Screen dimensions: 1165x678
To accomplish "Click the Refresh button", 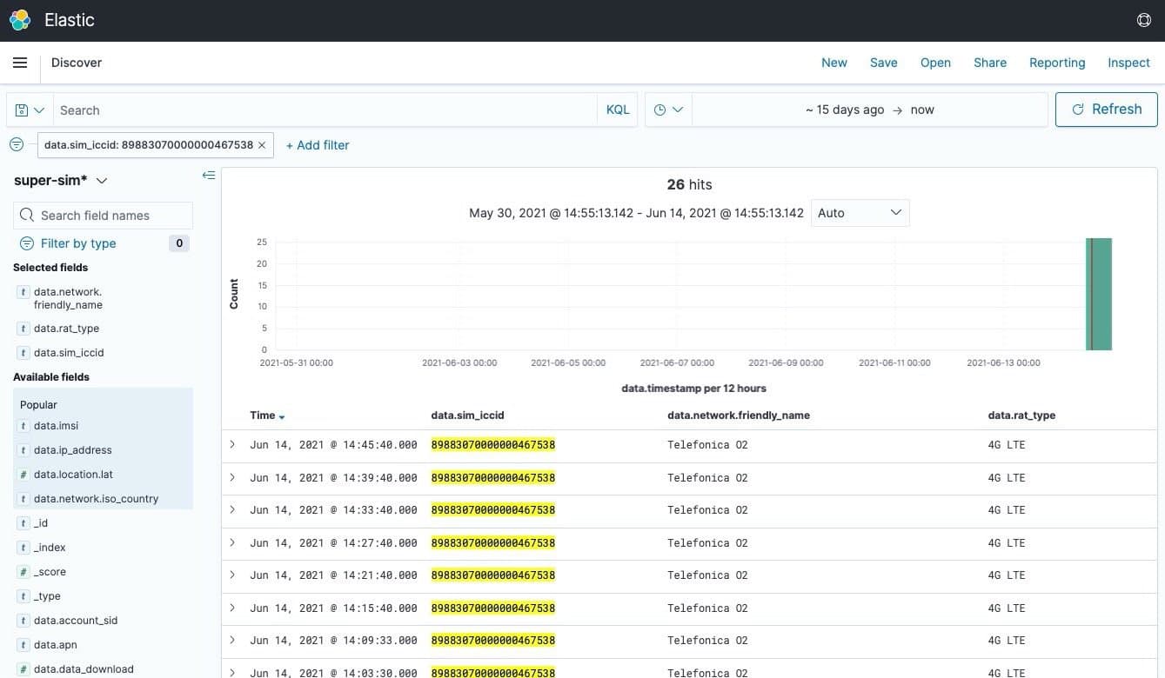I will (x=1106, y=110).
